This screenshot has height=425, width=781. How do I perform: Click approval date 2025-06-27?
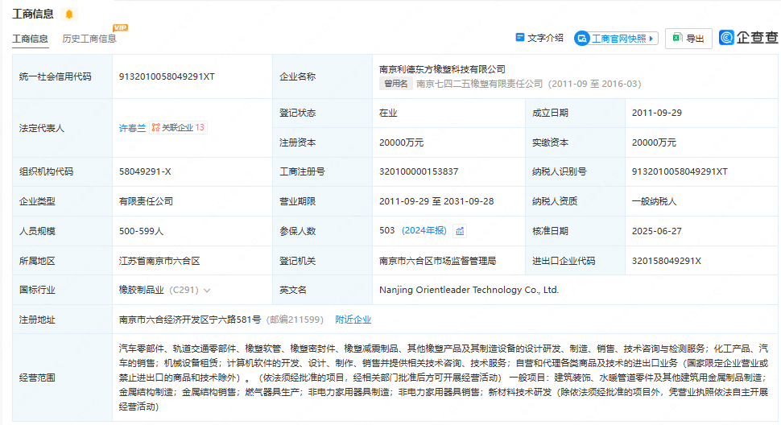[x=656, y=231]
